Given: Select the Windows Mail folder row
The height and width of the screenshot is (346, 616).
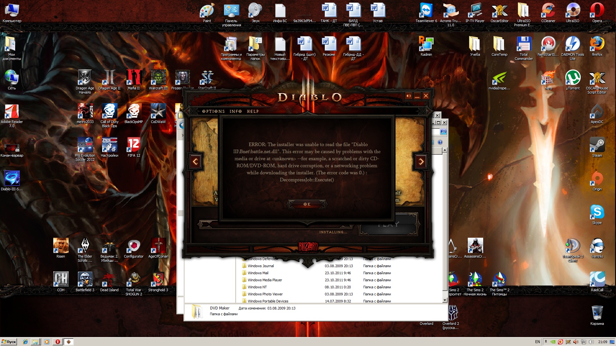Looking at the screenshot, I should tap(316, 273).
